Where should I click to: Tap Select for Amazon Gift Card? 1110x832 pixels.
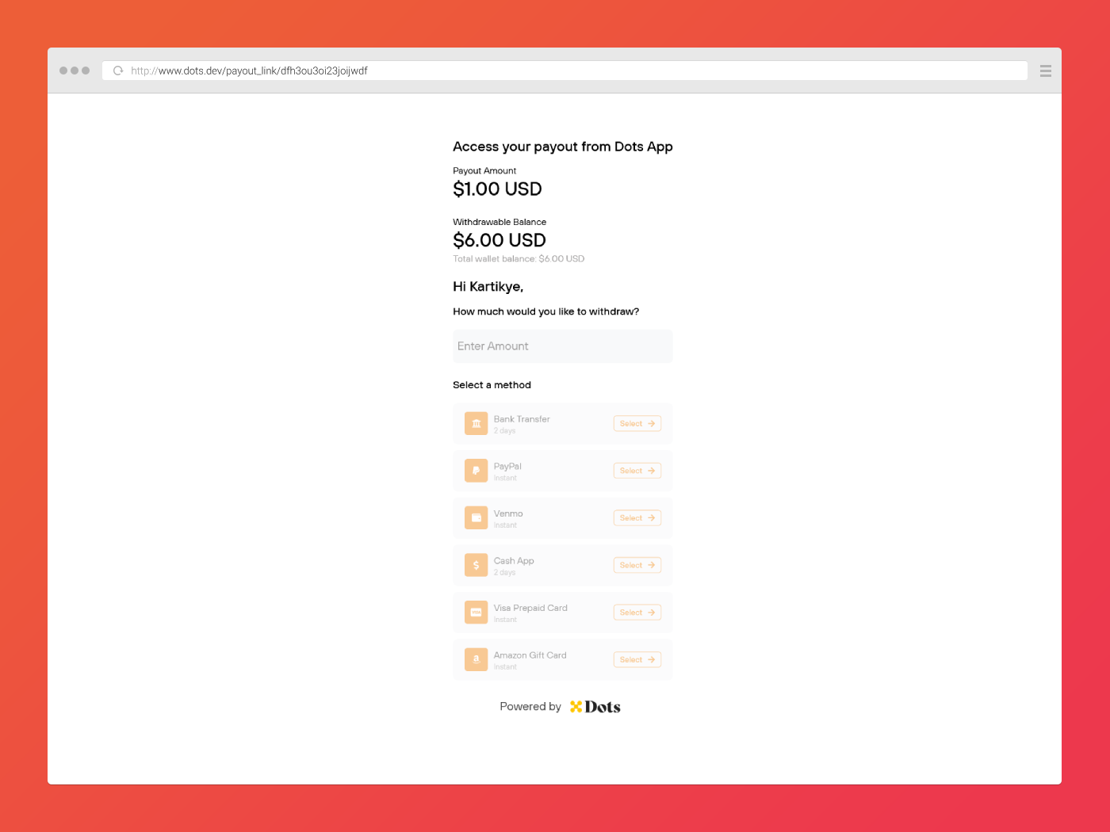[637, 659]
